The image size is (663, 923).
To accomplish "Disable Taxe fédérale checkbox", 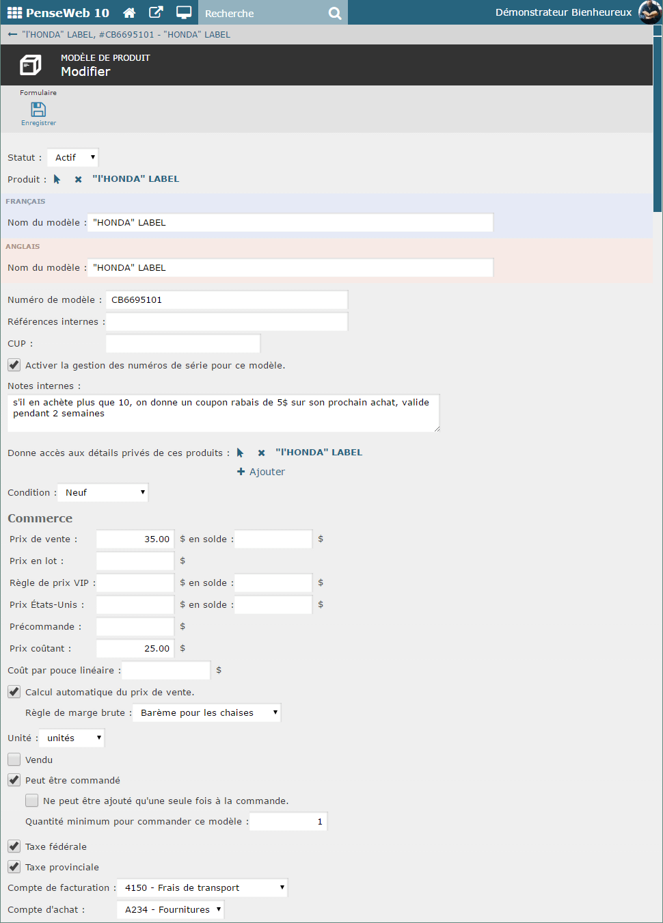I will coord(14,846).
